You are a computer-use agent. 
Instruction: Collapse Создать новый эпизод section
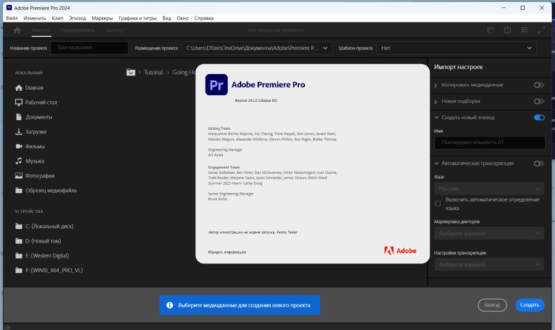pyautogui.click(x=437, y=117)
